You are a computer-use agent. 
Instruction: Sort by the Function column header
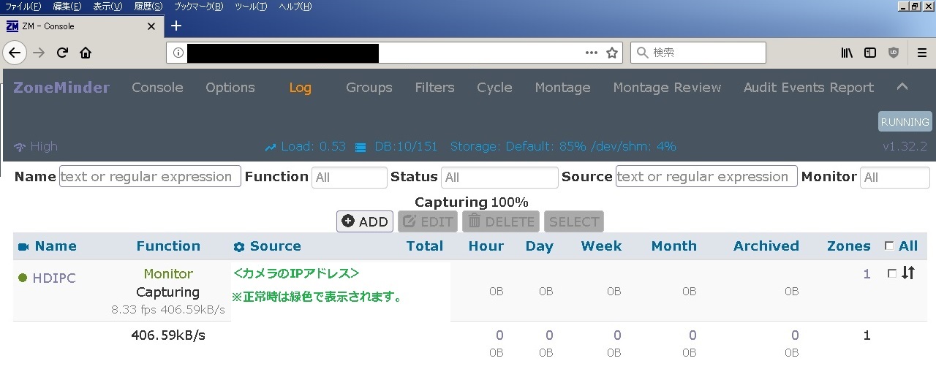coord(168,246)
